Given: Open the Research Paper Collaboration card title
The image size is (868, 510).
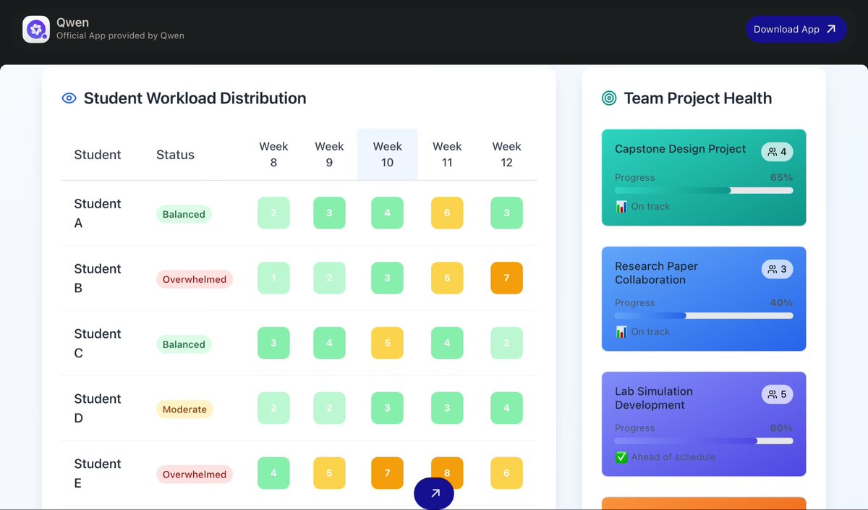Looking at the screenshot, I should pyautogui.click(x=656, y=273).
